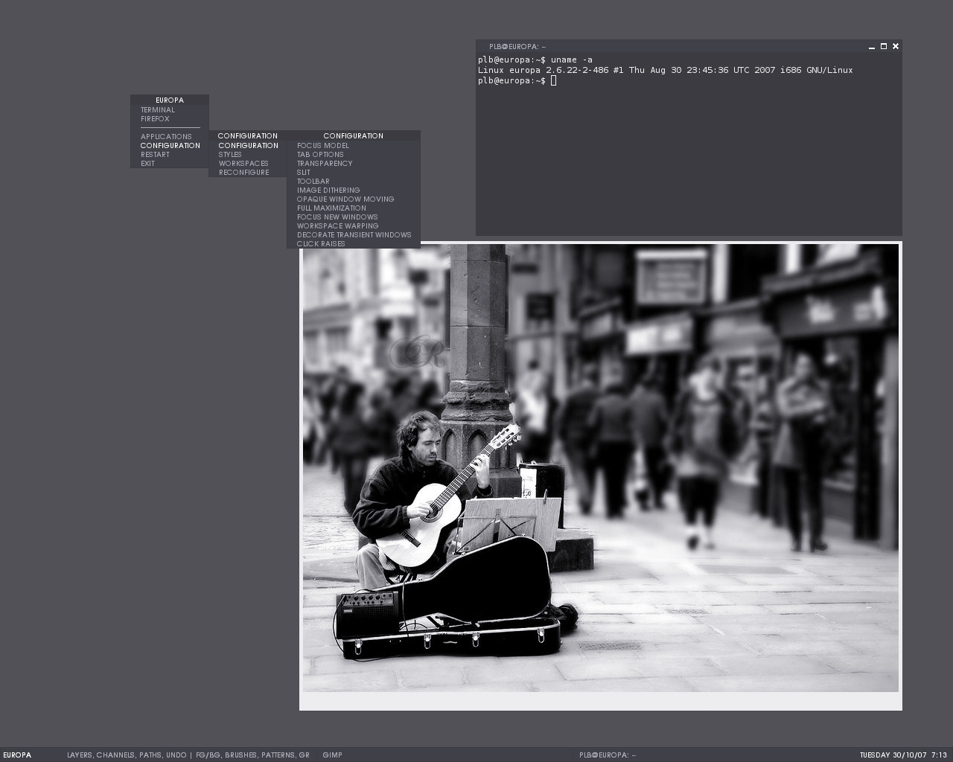Click the uname -a output line in the terminal
953x762 pixels.
(665, 70)
